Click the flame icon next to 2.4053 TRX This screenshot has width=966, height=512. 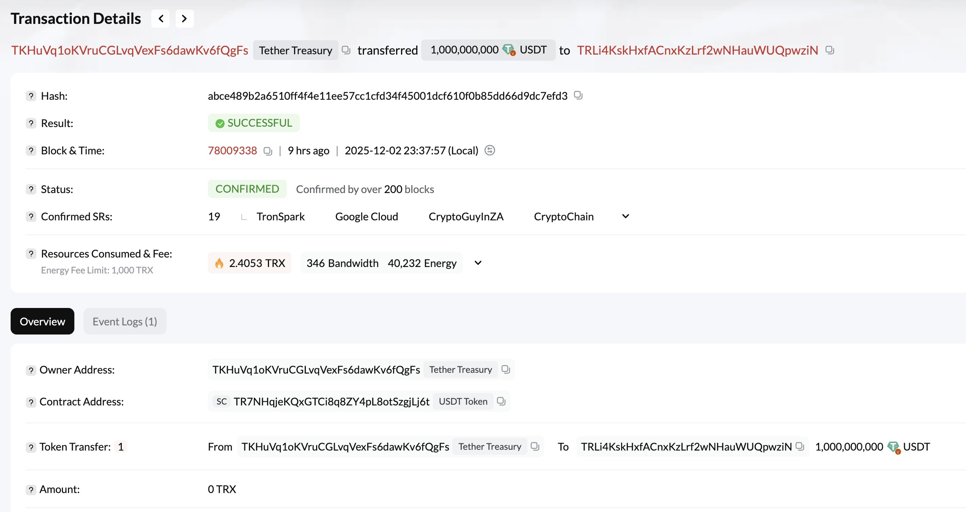219,262
